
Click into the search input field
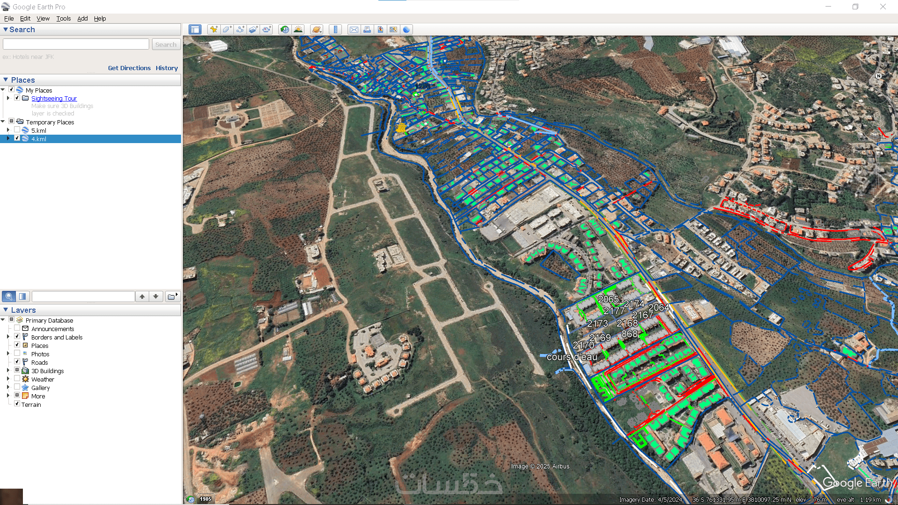76,44
